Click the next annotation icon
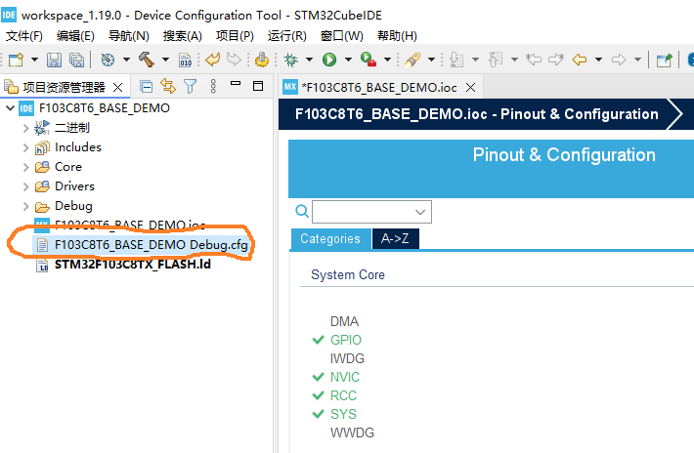The image size is (694, 453). point(456,60)
